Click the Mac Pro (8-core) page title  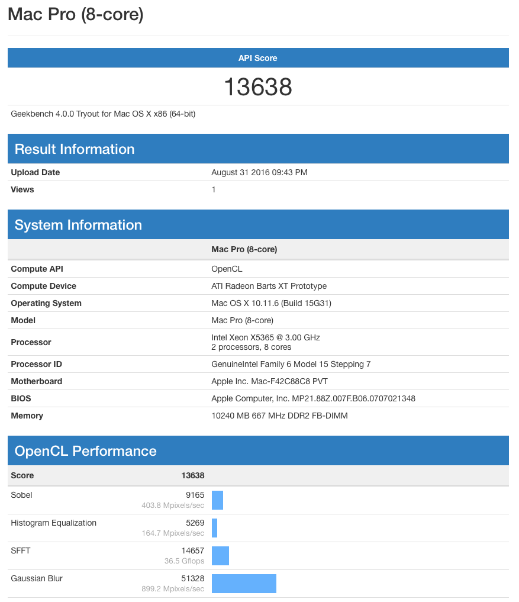click(x=76, y=15)
